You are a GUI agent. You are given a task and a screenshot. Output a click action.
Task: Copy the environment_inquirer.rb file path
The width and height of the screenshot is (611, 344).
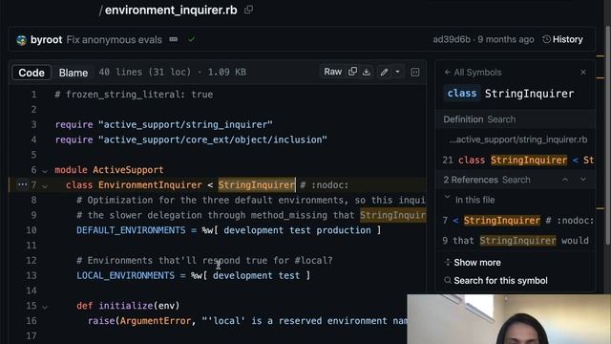pyautogui.click(x=248, y=10)
